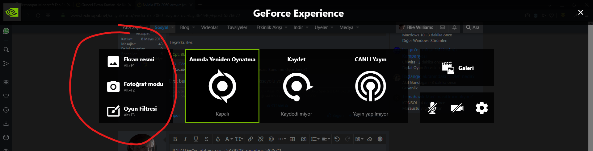Open the Kaydet record panel
This screenshot has height=151, width=593.
pyautogui.click(x=296, y=86)
